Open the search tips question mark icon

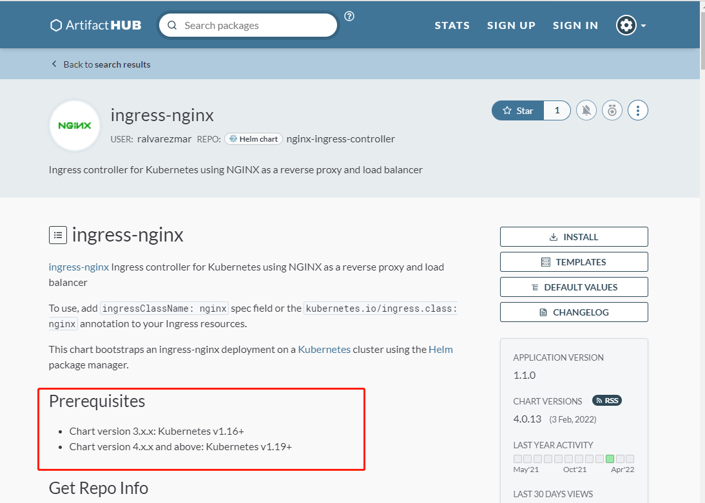click(x=349, y=16)
